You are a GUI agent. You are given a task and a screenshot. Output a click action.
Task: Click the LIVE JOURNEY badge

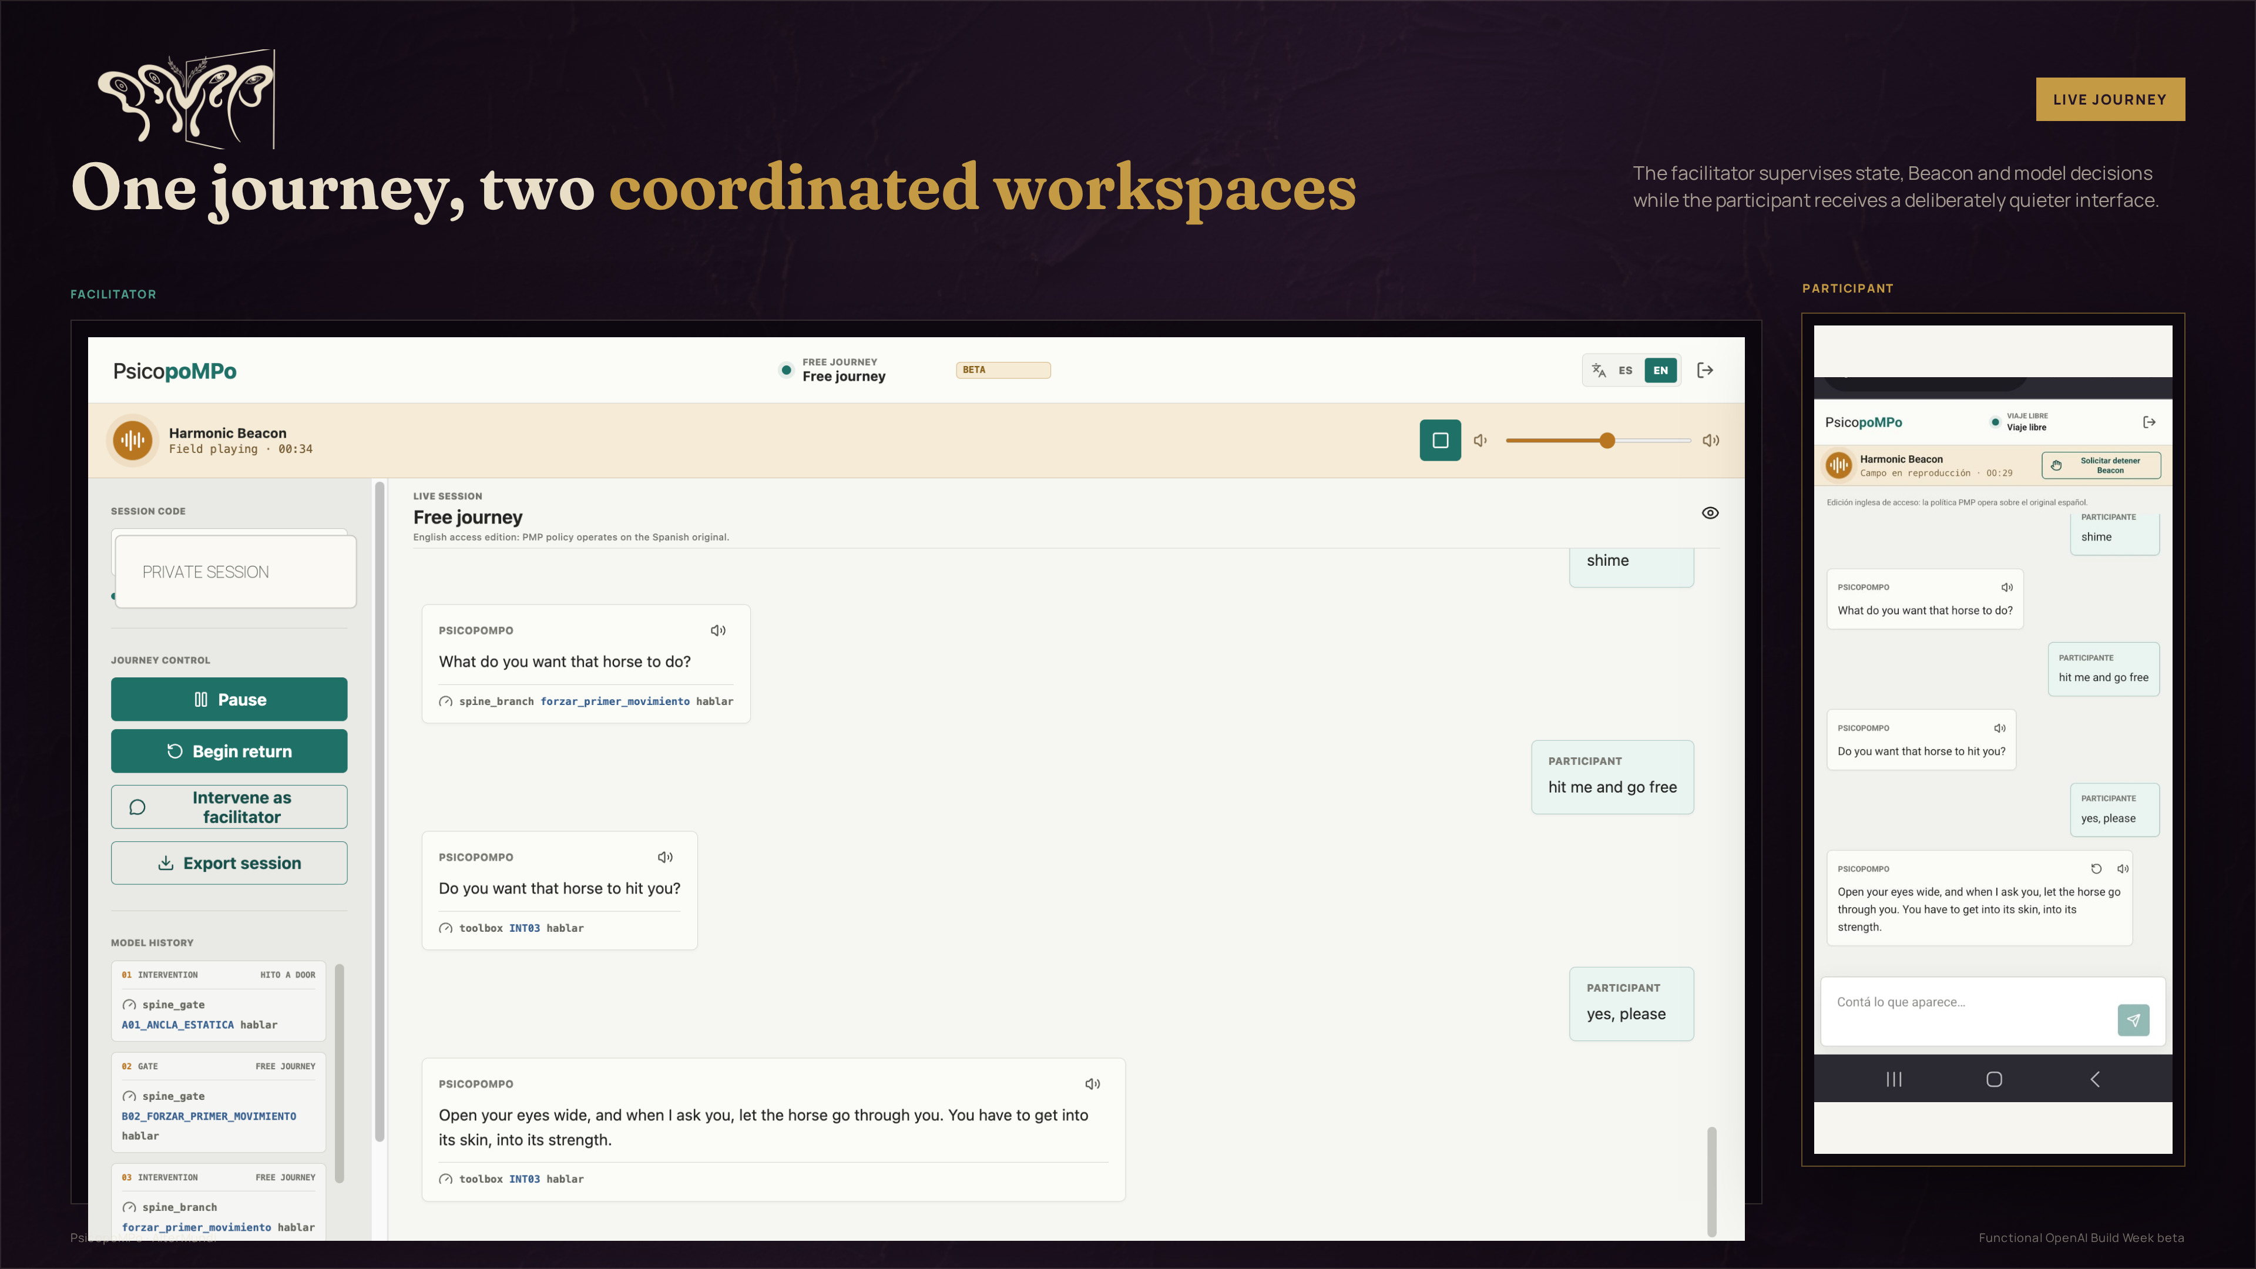click(x=2110, y=99)
